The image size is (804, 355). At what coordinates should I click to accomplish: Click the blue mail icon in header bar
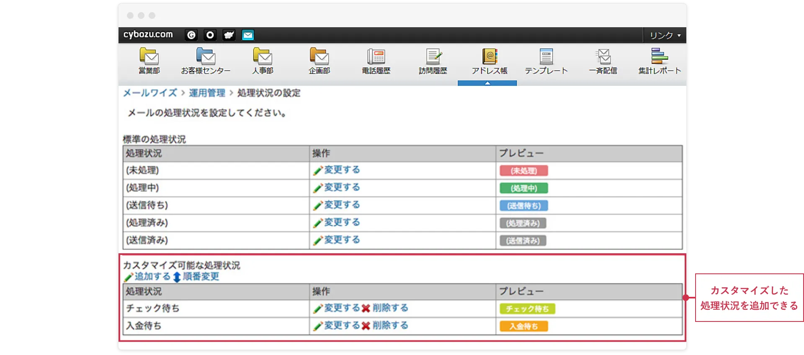tap(248, 35)
